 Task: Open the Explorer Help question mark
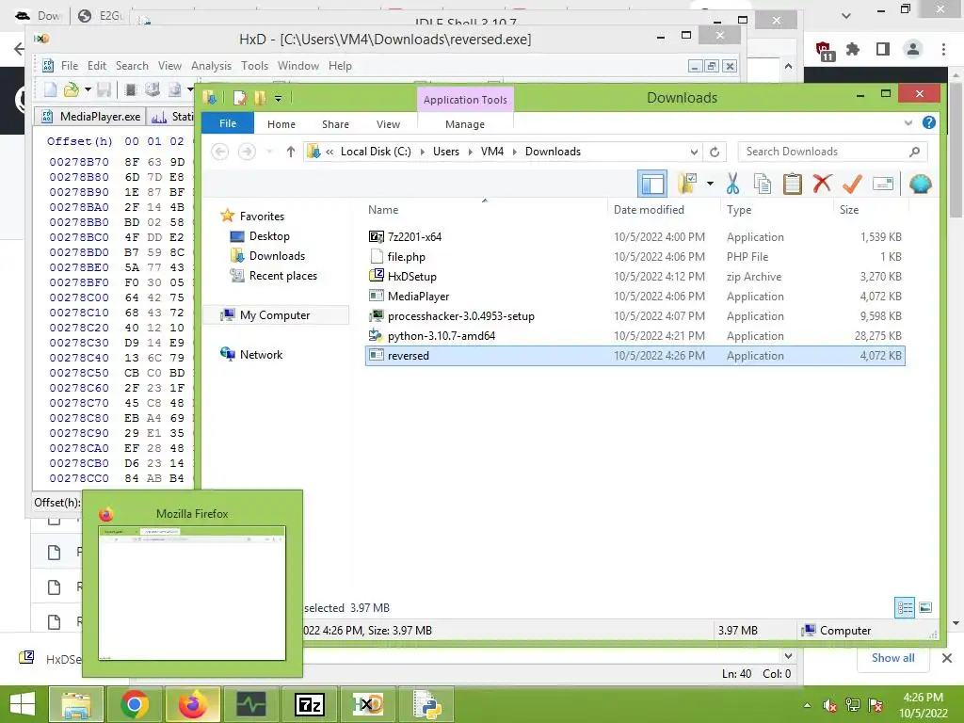point(929,122)
